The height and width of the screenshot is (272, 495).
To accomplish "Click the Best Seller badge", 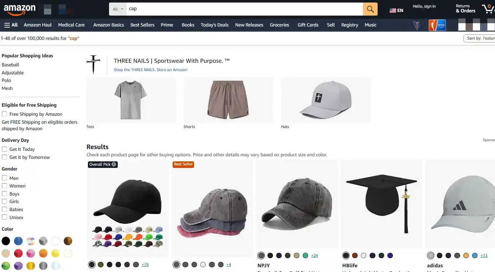I will coord(184,164).
